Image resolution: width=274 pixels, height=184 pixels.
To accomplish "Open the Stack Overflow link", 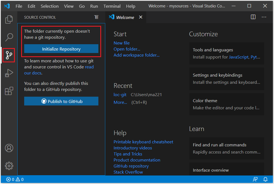I will click(128, 172).
